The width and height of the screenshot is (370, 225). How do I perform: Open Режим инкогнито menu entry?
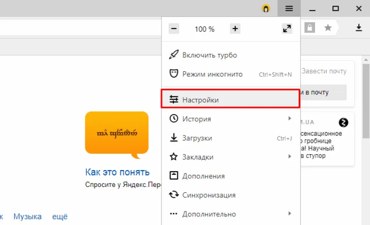[x=231, y=74]
